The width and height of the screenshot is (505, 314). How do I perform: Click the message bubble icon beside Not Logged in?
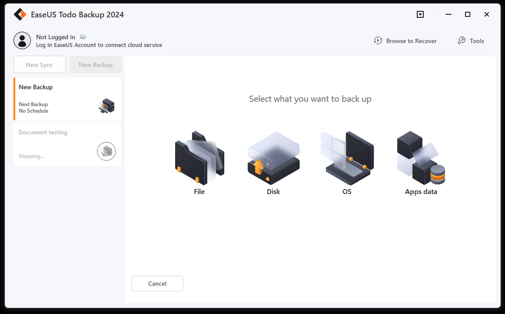[x=82, y=36]
